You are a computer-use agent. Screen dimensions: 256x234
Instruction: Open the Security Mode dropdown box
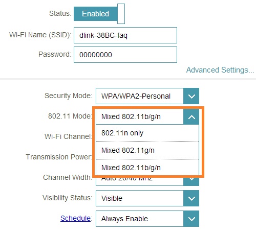(x=147, y=96)
